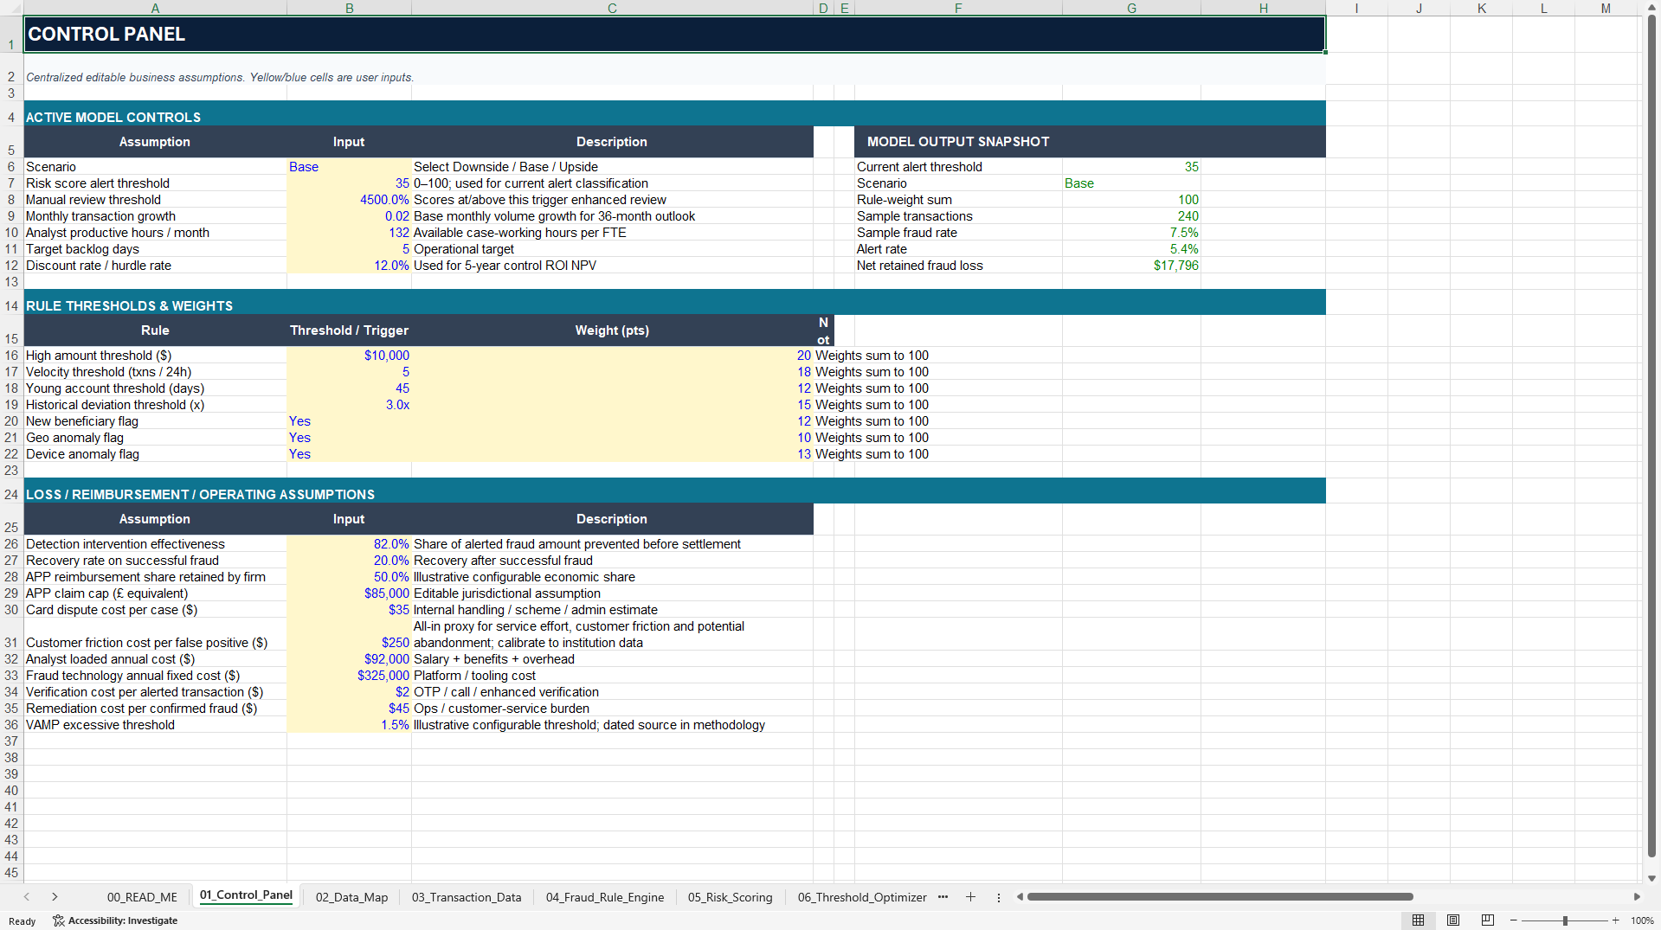Screen dimensions: 1661x930
Task: Select column A header
Action: point(155,8)
